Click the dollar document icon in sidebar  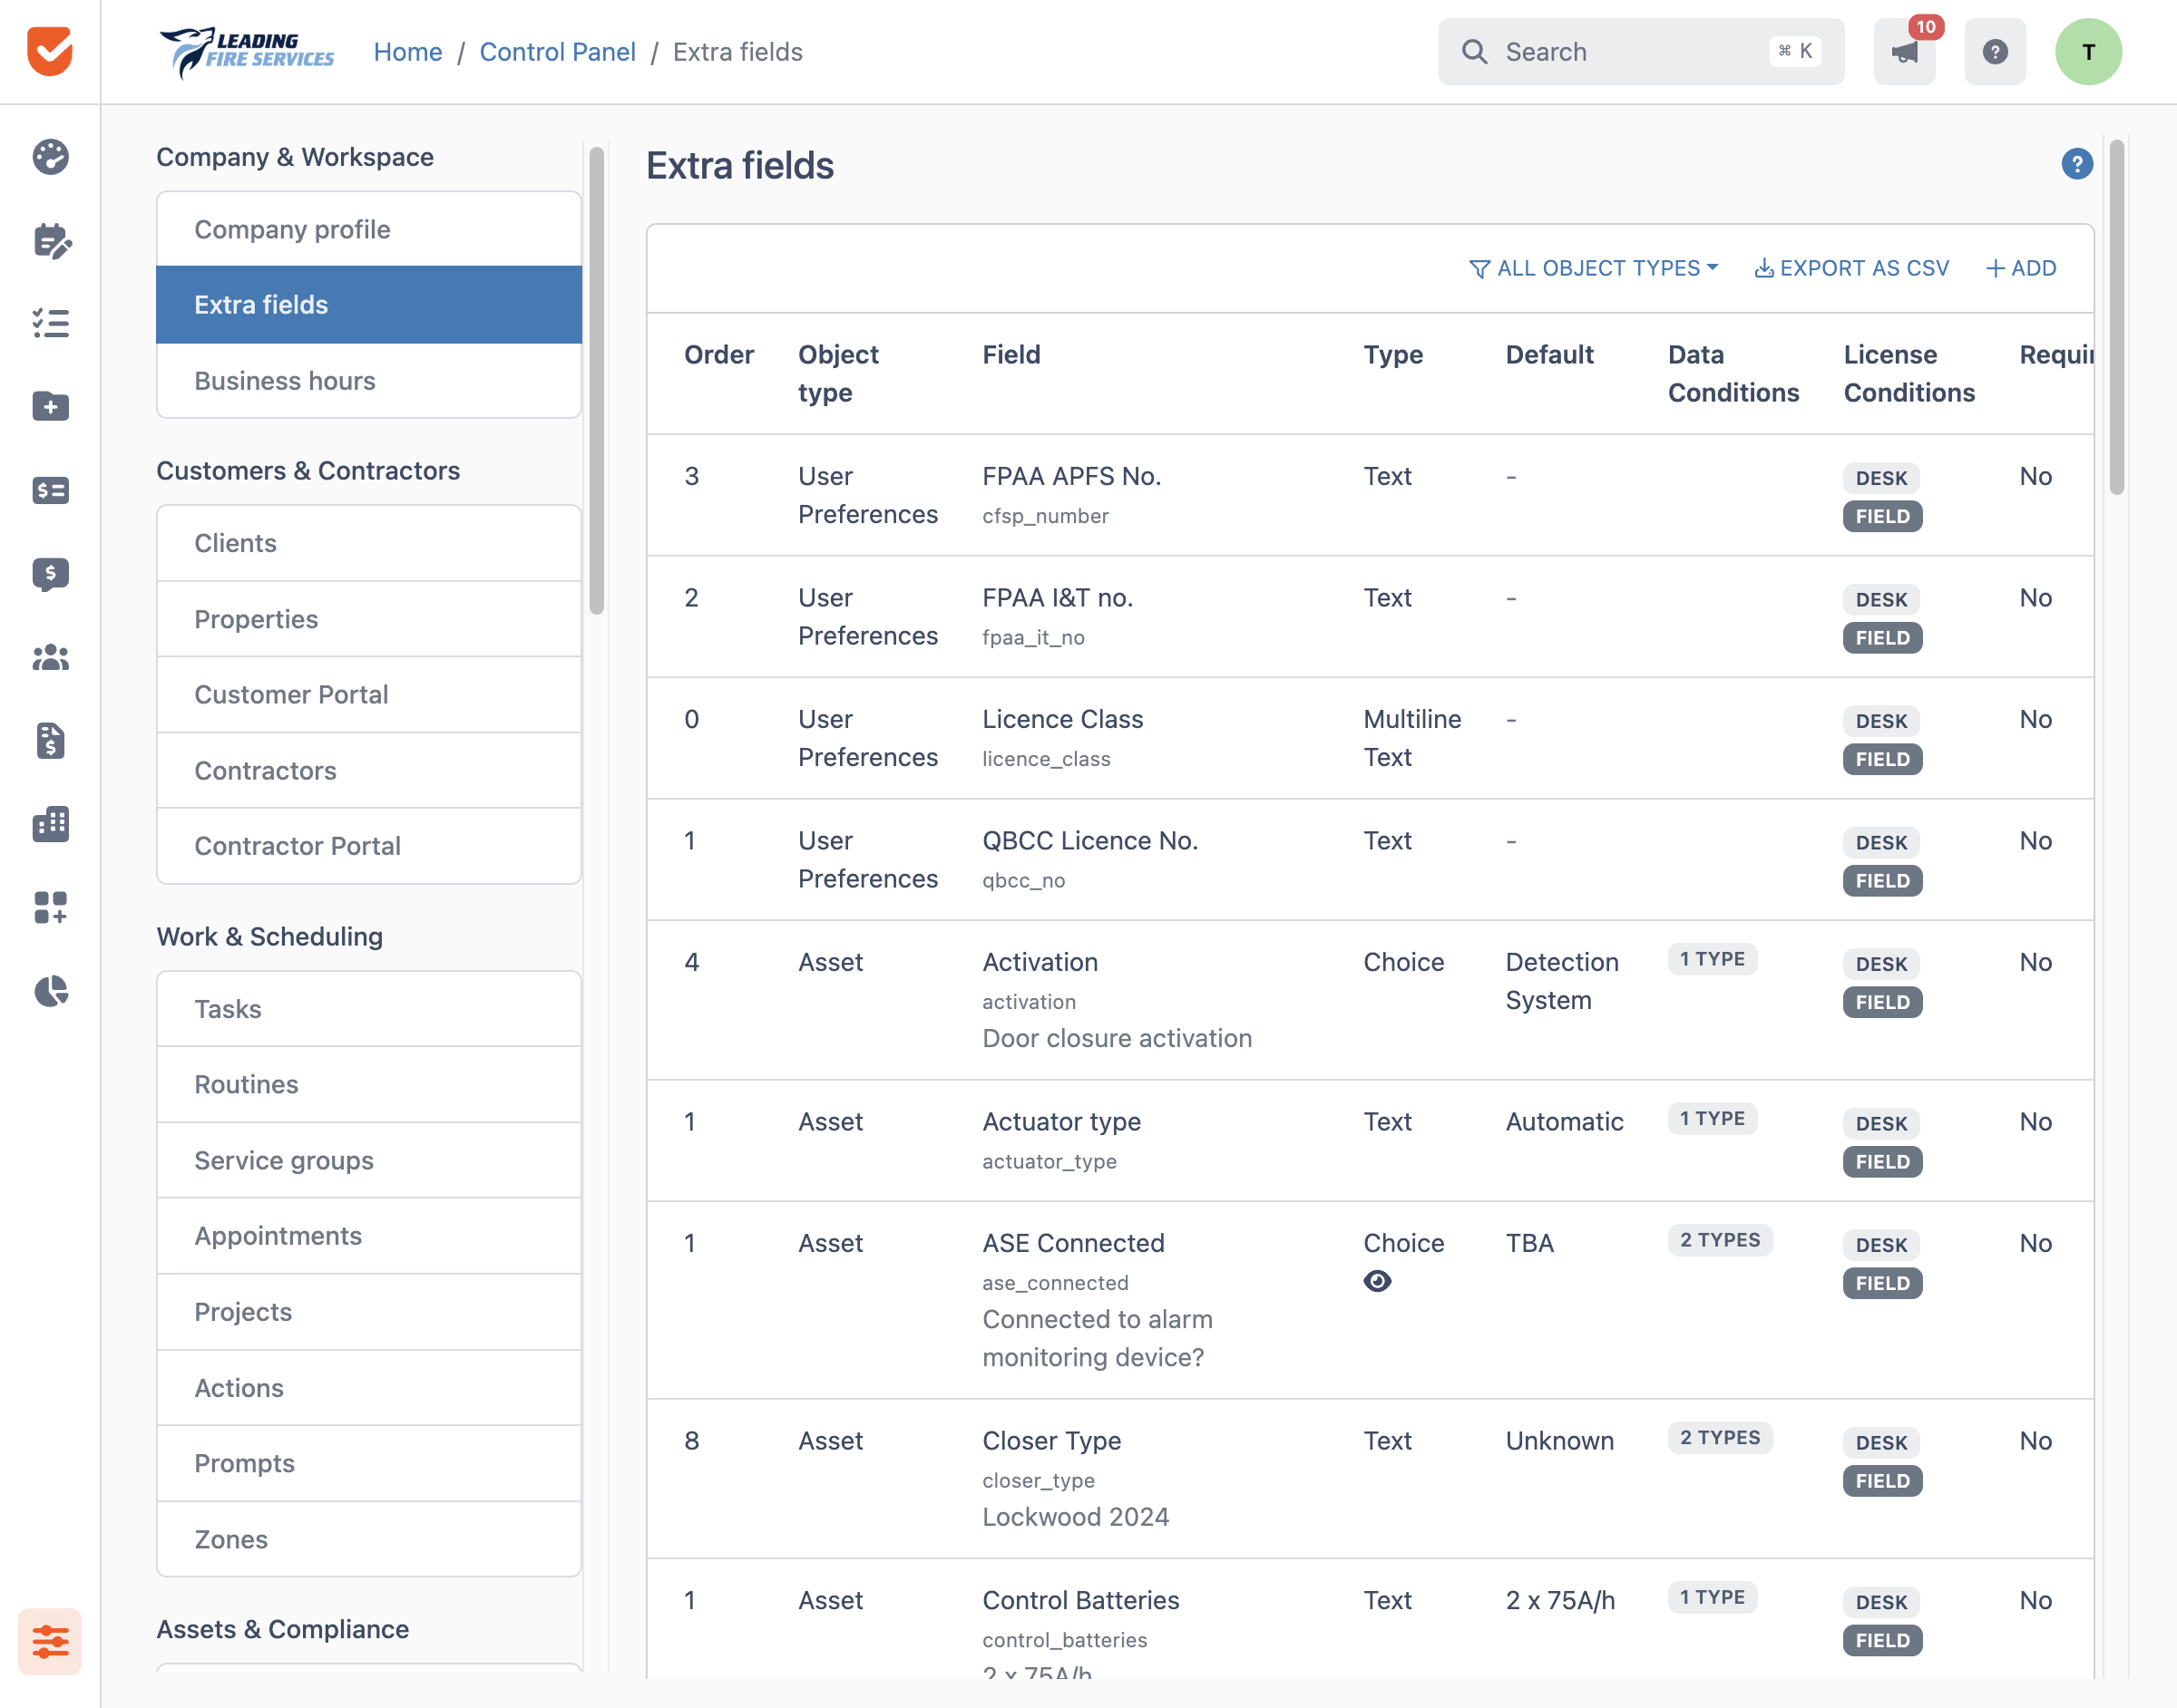tap(50, 741)
